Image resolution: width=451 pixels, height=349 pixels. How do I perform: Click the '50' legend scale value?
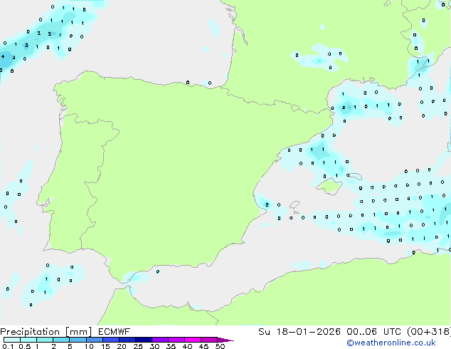pos(220,346)
